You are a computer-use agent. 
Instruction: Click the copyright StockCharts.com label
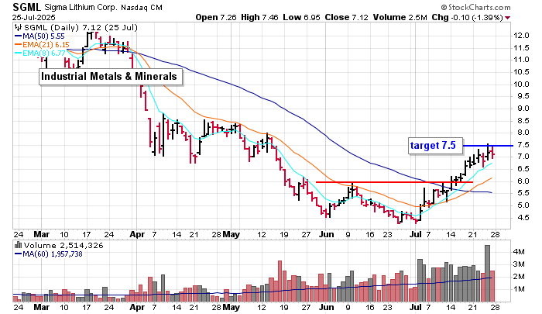[x=476, y=7]
